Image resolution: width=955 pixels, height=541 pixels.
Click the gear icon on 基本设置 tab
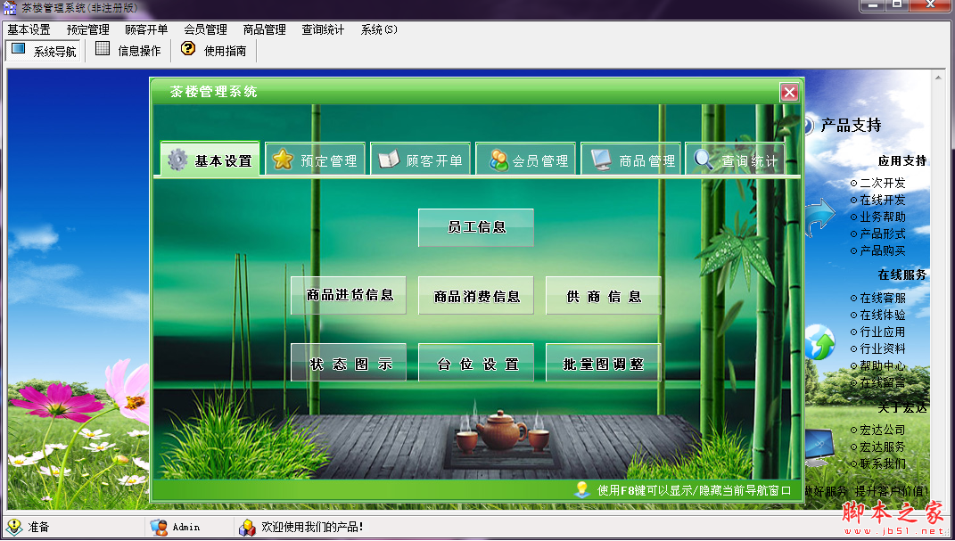[177, 160]
